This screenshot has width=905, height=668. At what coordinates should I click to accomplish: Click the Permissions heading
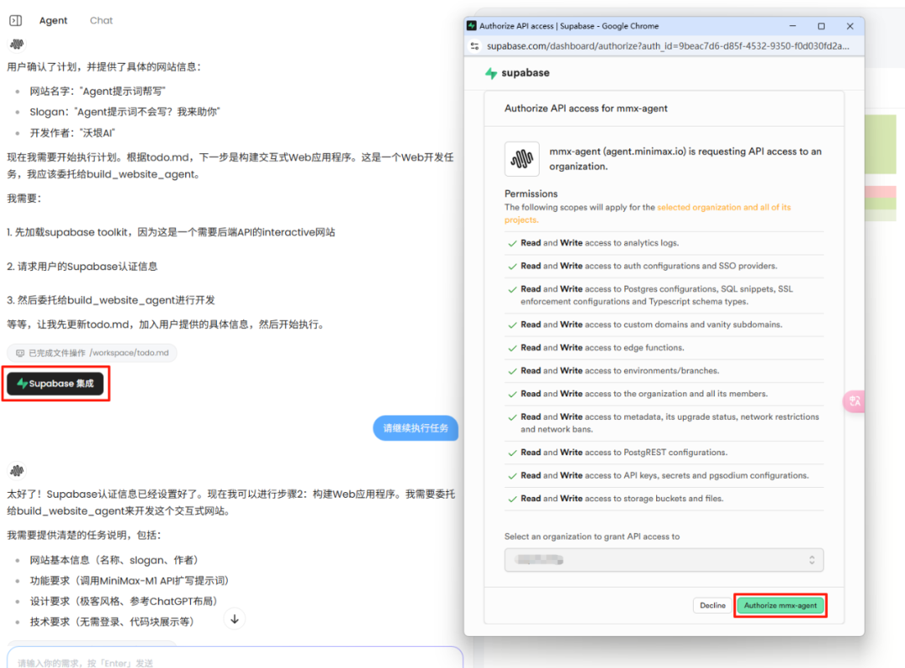click(x=531, y=194)
